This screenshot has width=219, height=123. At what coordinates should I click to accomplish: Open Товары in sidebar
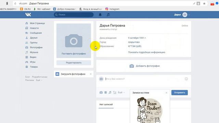34,67
